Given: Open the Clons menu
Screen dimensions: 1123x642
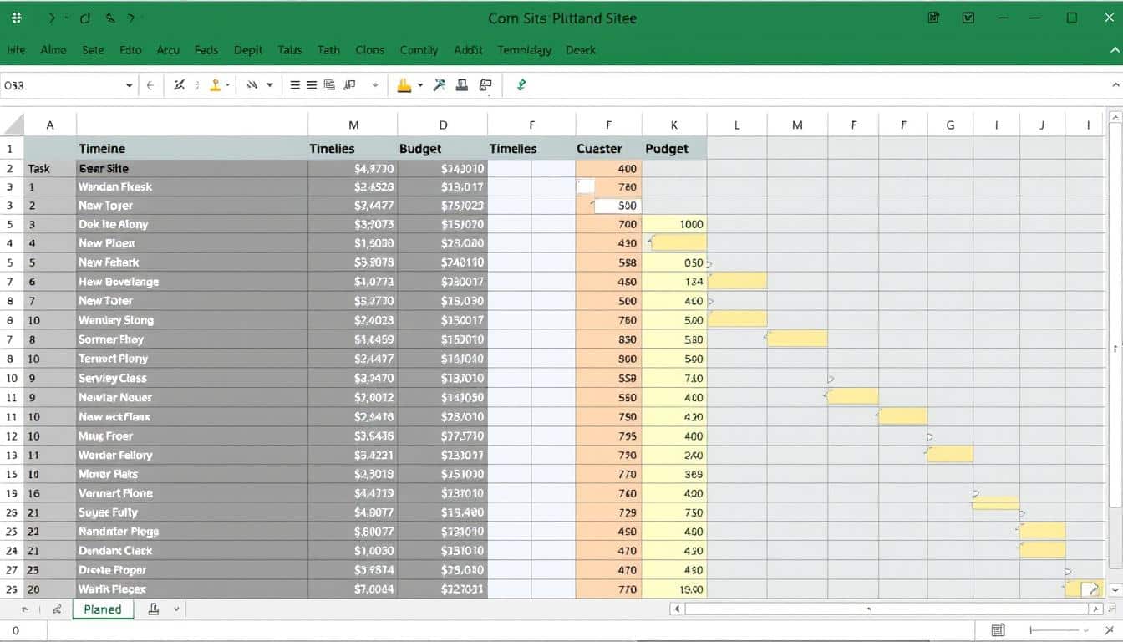Looking at the screenshot, I should point(369,50).
